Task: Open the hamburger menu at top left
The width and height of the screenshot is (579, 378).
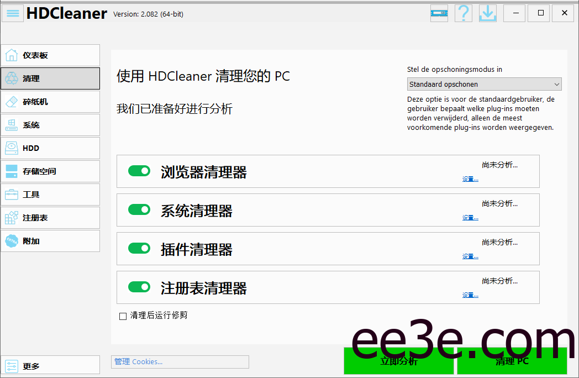Action: point(12,13)
